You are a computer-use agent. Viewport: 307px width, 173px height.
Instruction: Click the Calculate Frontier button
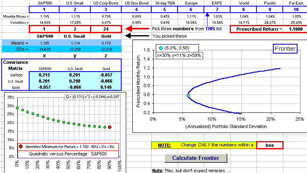[x=196, y=158]
